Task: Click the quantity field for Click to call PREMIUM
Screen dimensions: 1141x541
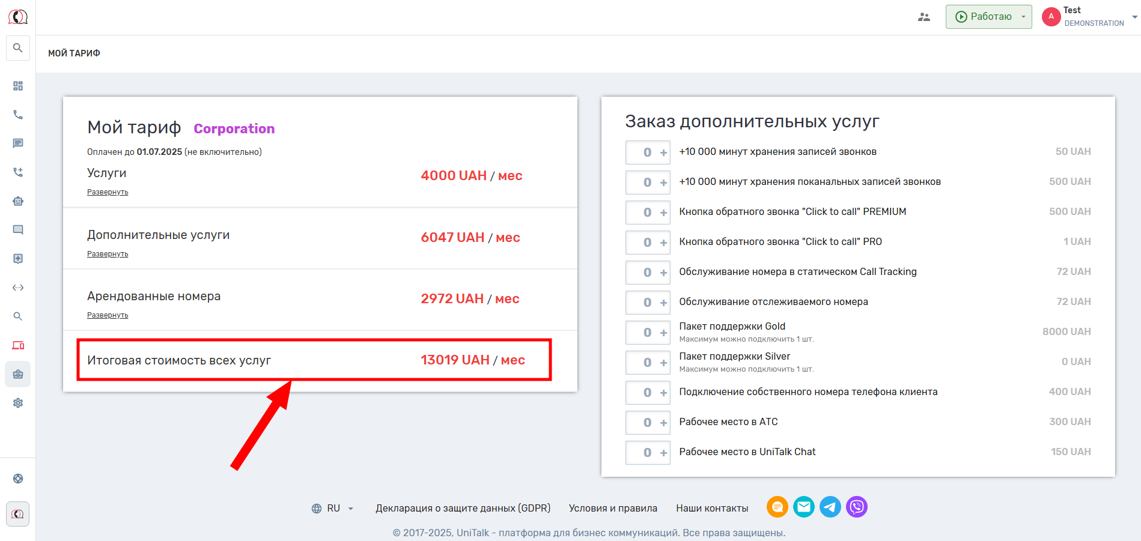Action: click(x=647, y=213)
